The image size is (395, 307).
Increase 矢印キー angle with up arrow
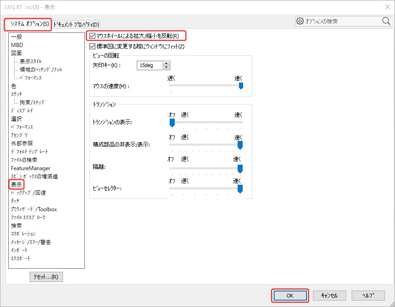pos(166,63)
